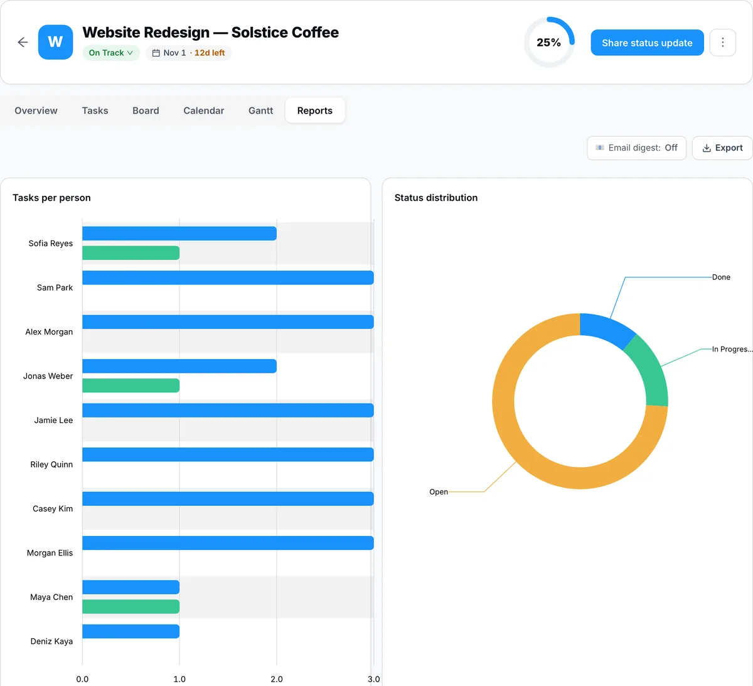Click the 'Deniz Kaya' axis label
The width and height of the screenshot is (753, 686).
(51, 641)
